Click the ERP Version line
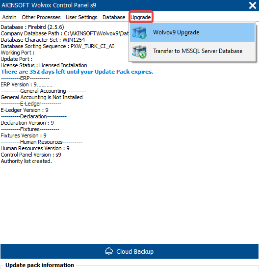The height and width of the screenshot is (269, 259). pos(26,84)
